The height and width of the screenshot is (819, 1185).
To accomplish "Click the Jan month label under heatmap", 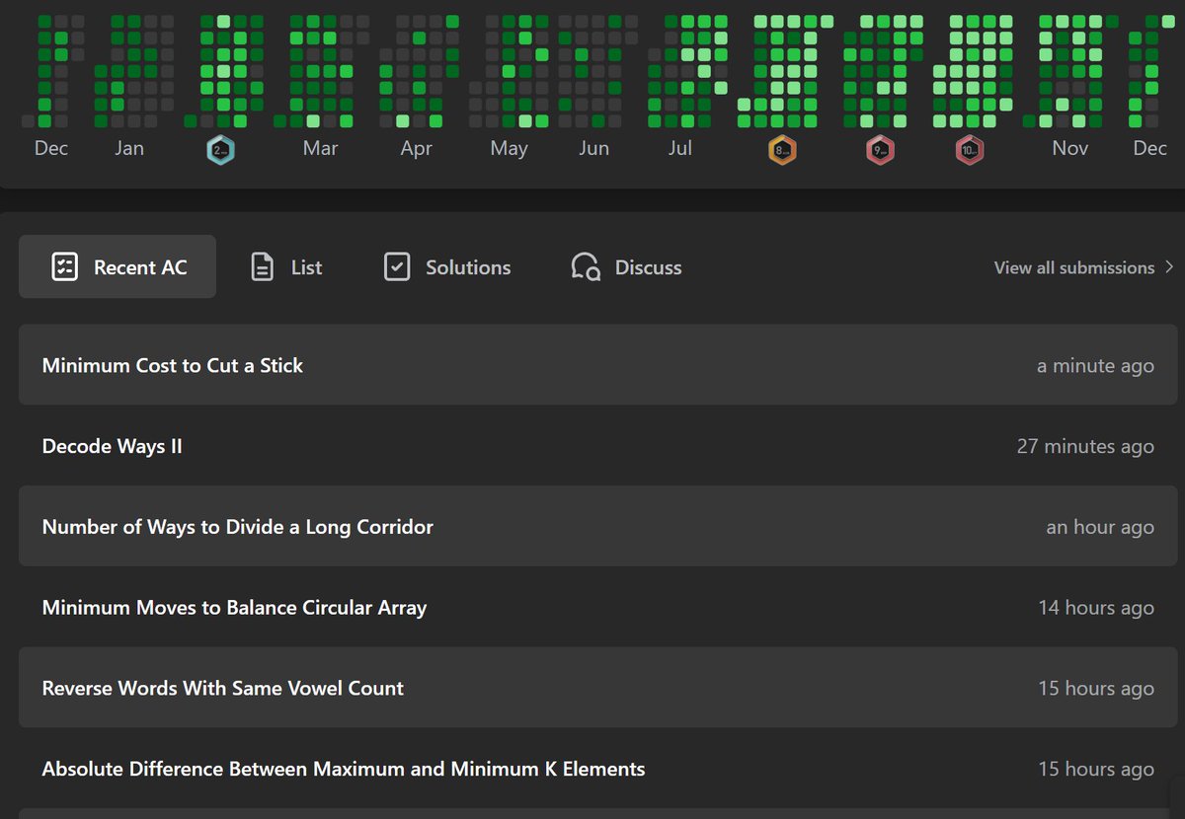I will tap(128, 148).
